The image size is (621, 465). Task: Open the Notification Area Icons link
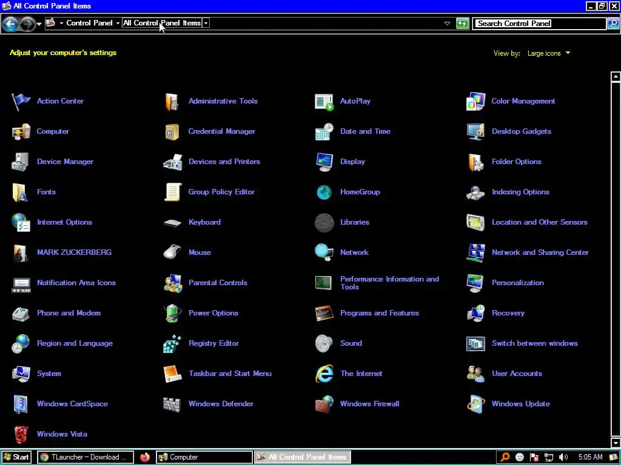76,283
